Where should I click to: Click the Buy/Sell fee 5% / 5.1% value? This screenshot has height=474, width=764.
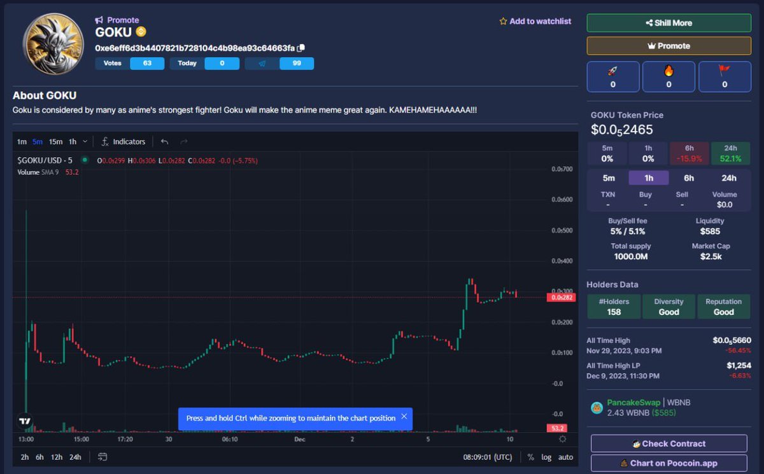[628, 232]
